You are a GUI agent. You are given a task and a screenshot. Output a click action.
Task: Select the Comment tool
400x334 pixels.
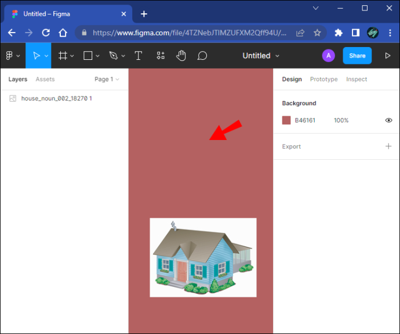tap(202, 55)
